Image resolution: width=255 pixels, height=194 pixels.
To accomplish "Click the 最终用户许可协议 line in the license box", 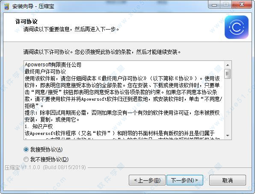I will click(45, 72).
